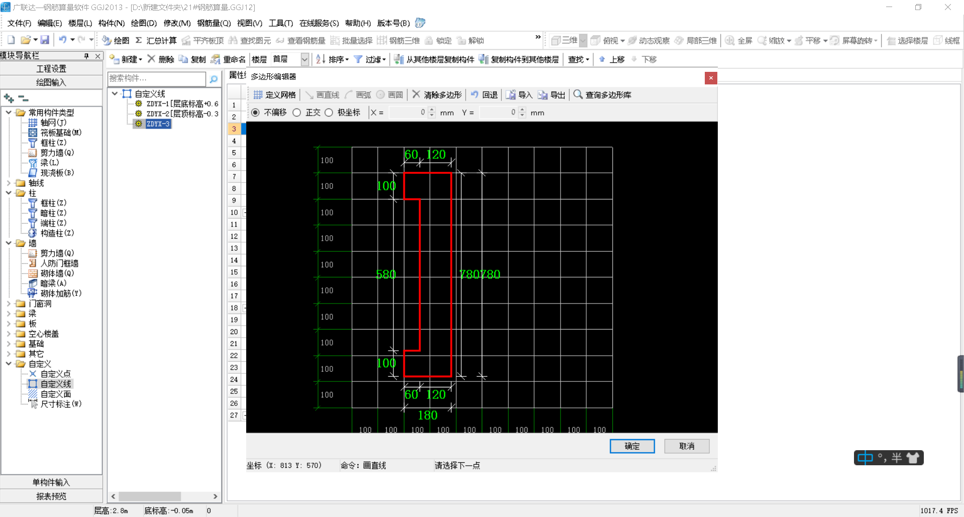Image resolution: width=964 pixels, height=517 pixels.
Task: Click the component search magnifier icon
Action: click(213, 79)
